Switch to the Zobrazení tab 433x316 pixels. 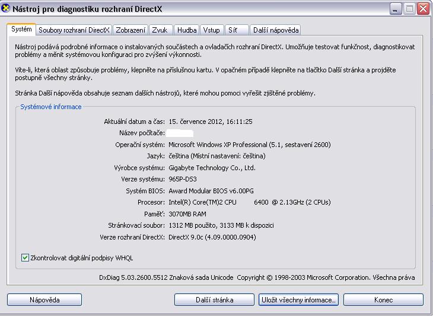[x=130, y=30]
